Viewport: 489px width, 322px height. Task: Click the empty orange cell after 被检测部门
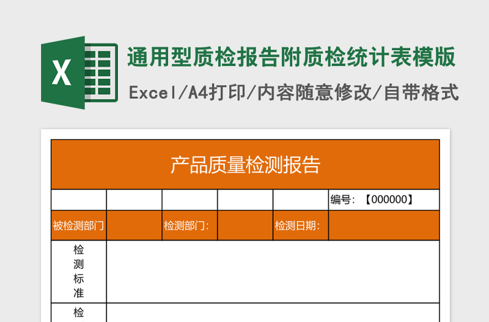[134, 225]
